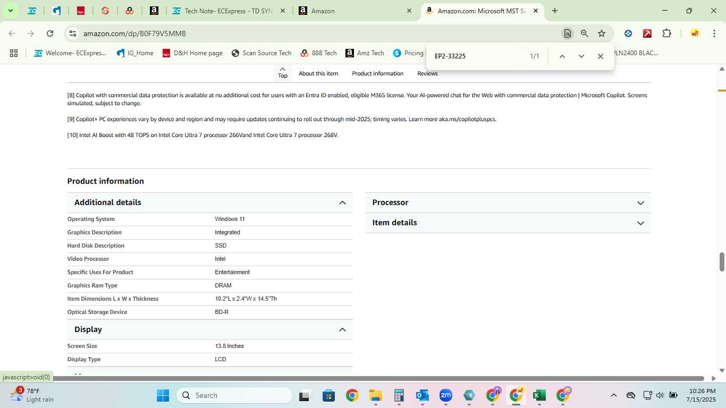View site information icon in address bar
Screen dimensions: 726x408
tap(73, 33)
